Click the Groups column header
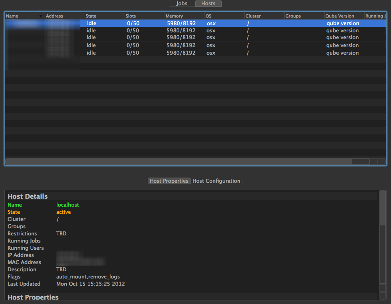 [x=293, y=16]
